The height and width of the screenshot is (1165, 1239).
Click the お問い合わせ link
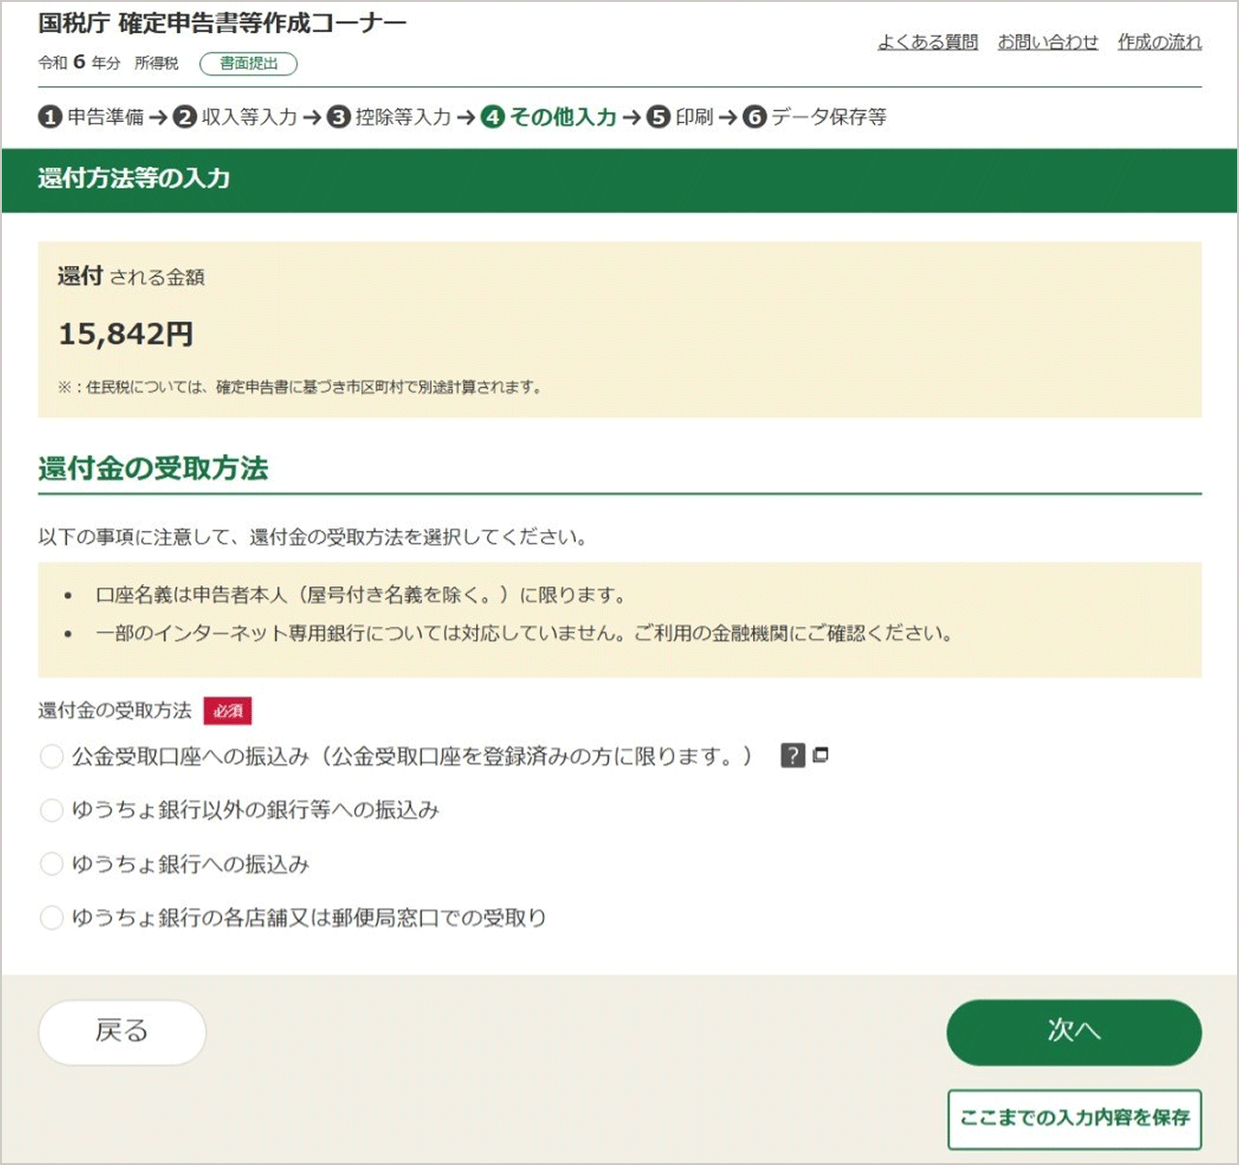point(1049,43)
